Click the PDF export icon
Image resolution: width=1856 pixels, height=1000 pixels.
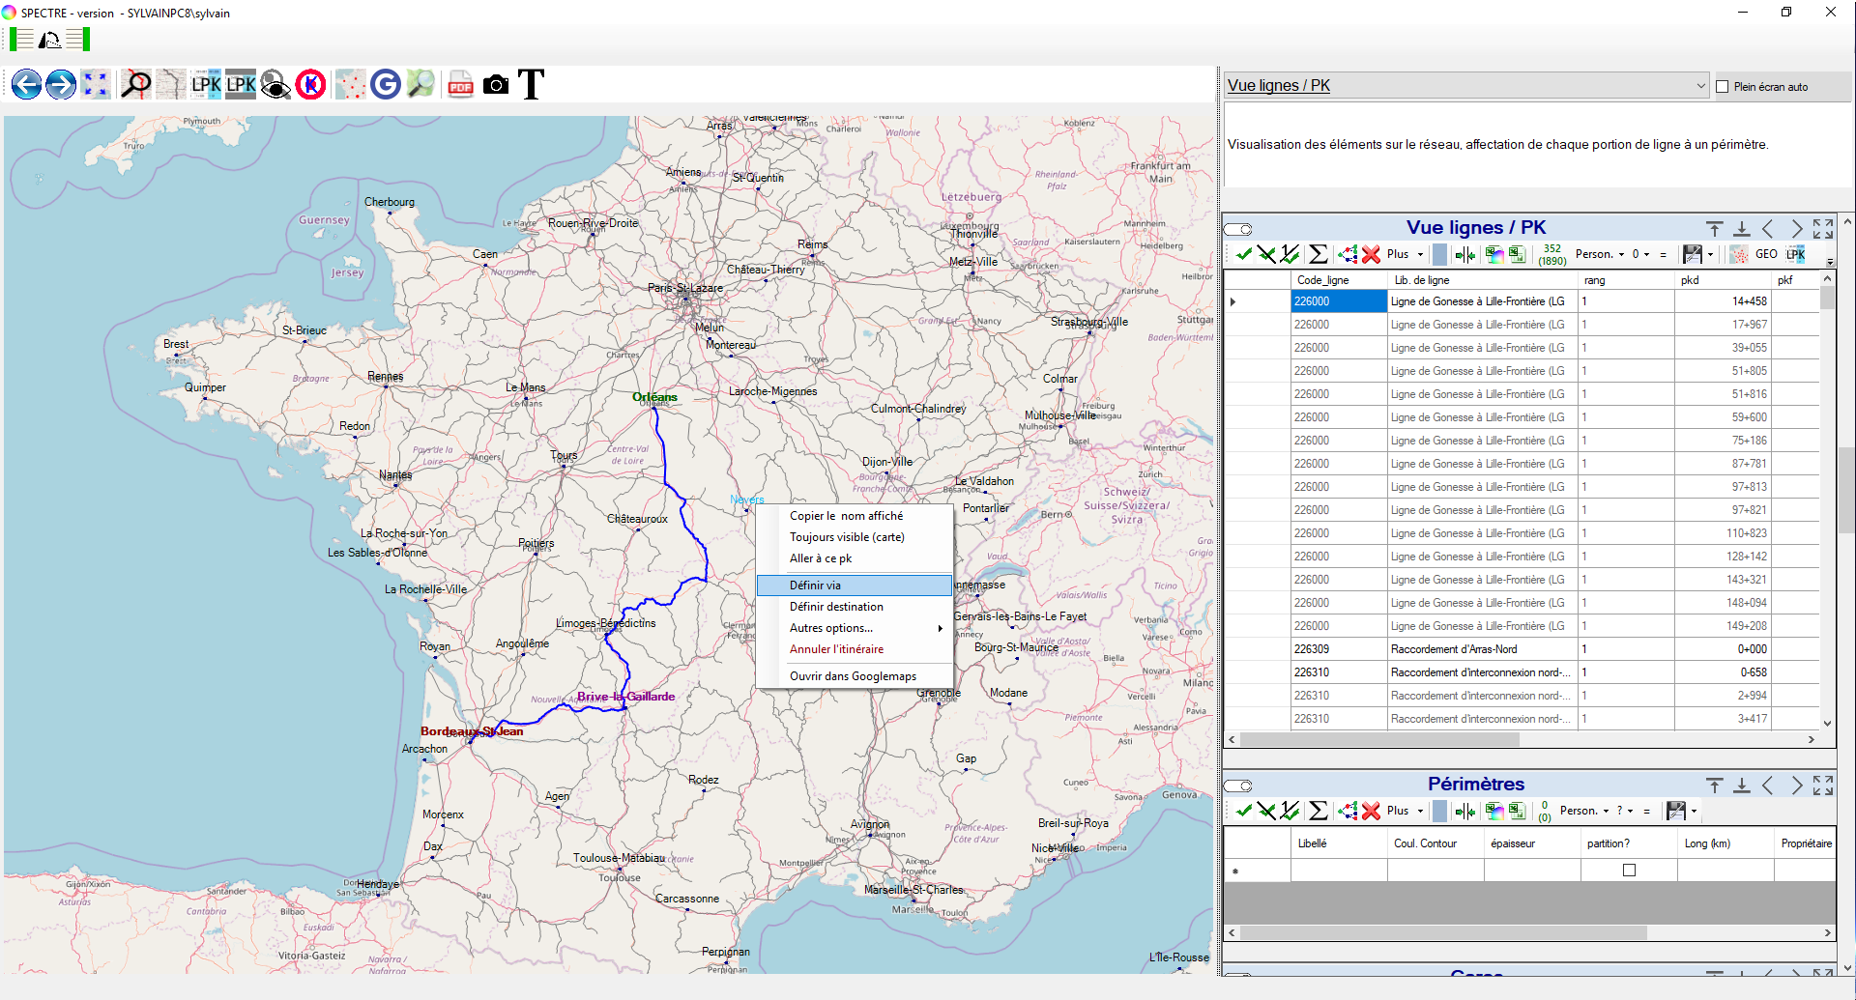tap(460, 85)
